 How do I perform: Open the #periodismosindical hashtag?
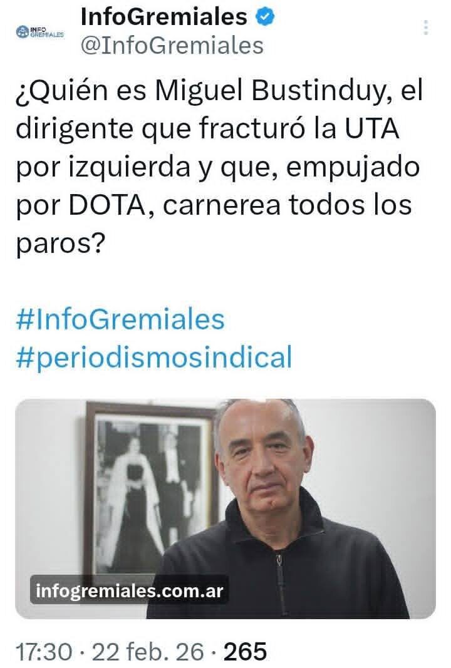coord(154,357)
